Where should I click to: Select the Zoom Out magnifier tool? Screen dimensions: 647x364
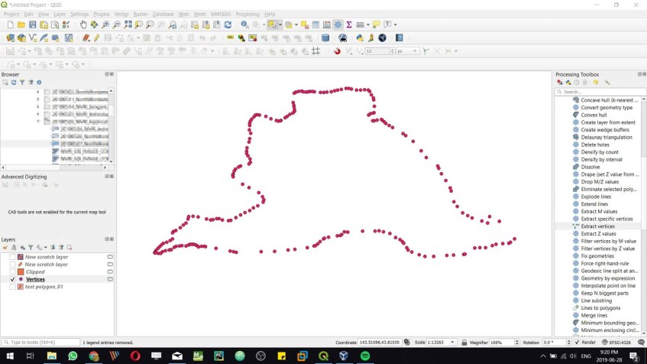tap(117, 24)
